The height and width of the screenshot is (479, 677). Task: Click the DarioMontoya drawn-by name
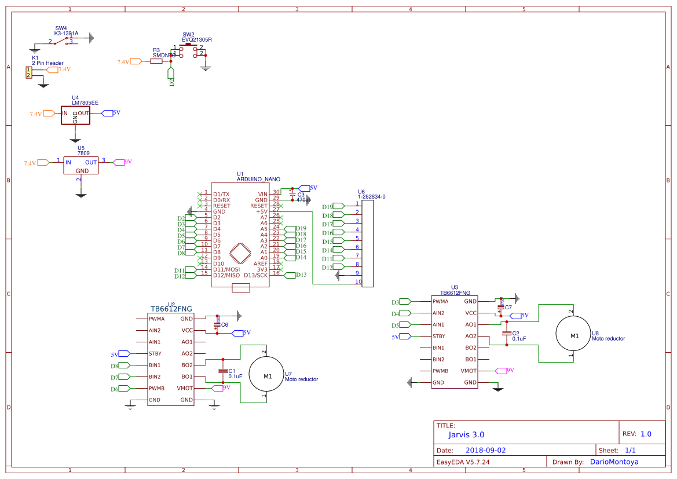click(616, 462)
